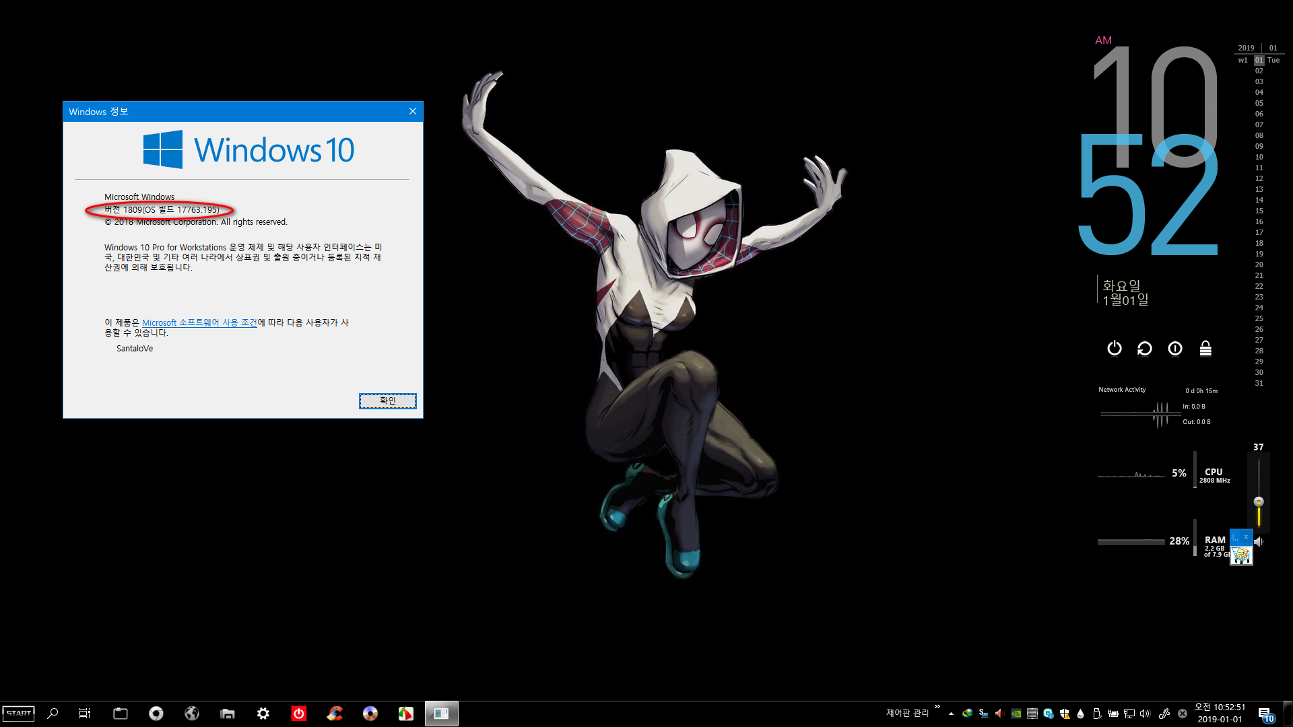Click the red power icon on the taskbar

tap(299, 714)
